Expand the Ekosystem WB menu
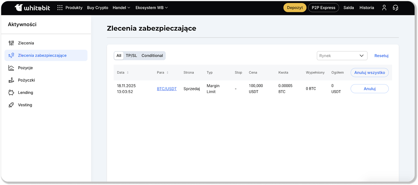The image size is (418, 185). 152,8
